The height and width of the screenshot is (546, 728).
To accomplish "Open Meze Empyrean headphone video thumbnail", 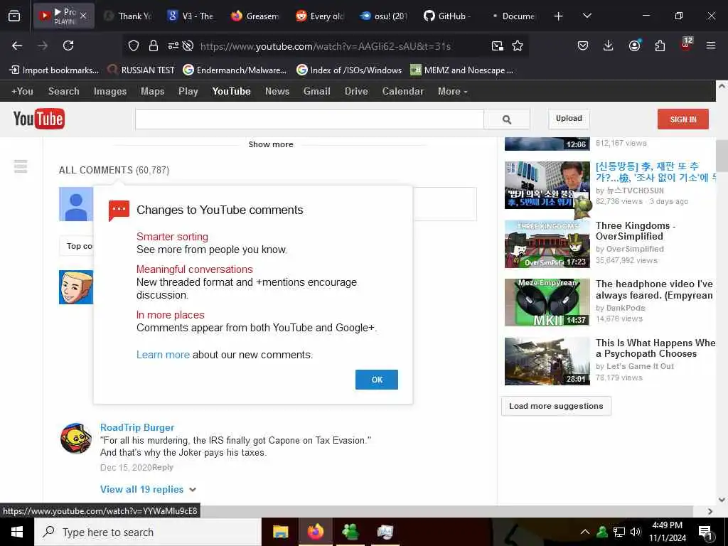I will pos(547,302).
